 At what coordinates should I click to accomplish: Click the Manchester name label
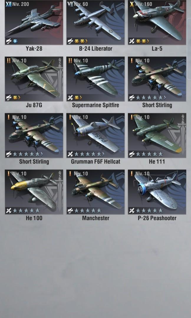pyautogui.click(x=95, y=218)
